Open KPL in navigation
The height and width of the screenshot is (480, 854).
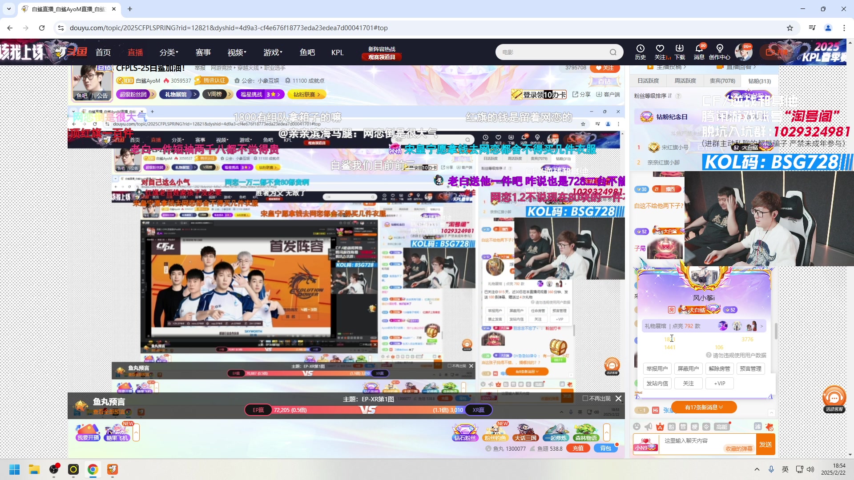(x=338, y=52)
